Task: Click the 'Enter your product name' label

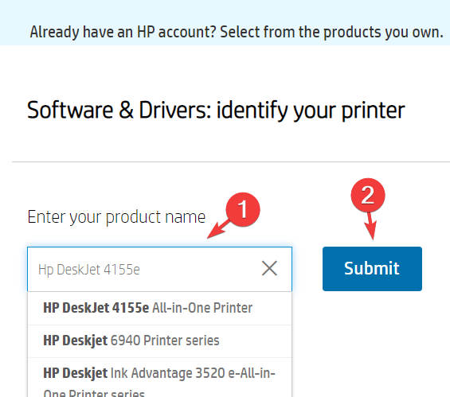Action: click(x=116, y=217)
